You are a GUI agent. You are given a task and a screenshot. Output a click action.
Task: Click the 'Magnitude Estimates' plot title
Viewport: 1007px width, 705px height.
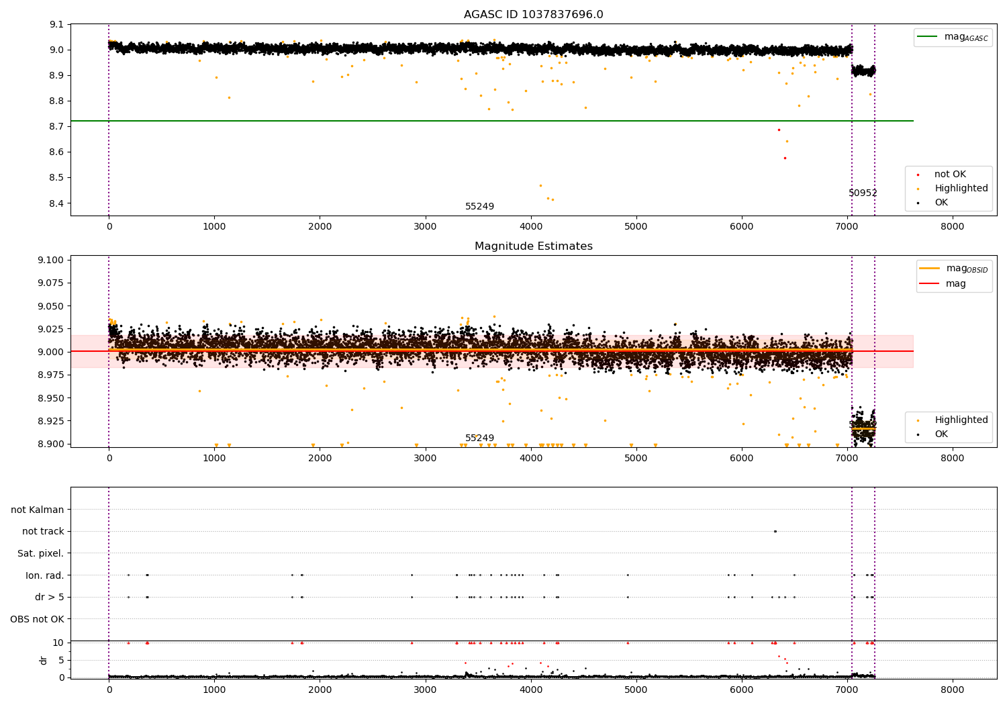point(534,246)
